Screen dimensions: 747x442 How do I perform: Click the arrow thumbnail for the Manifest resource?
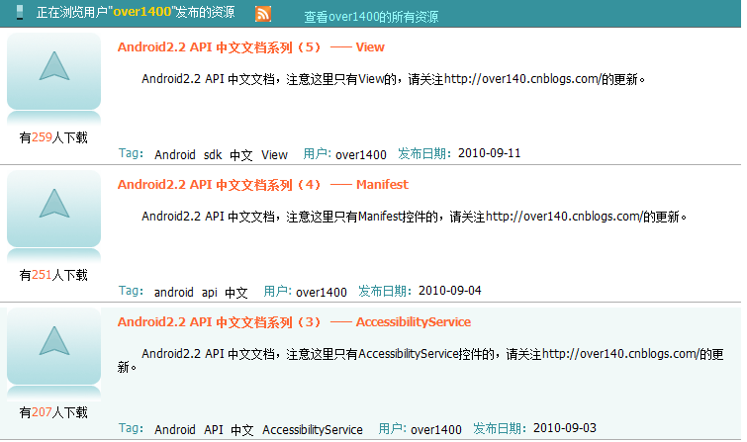coord(53,209)
